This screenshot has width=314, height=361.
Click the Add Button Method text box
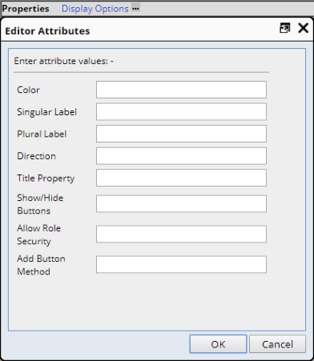pos(181,264)
